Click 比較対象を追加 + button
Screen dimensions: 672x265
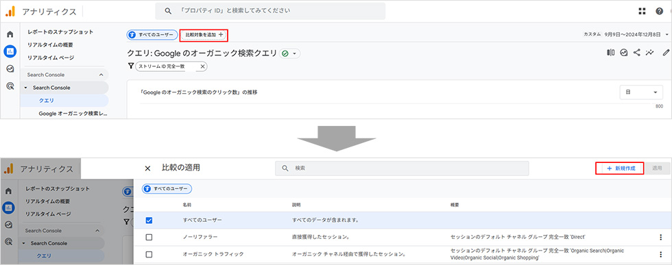pos(204,35)
